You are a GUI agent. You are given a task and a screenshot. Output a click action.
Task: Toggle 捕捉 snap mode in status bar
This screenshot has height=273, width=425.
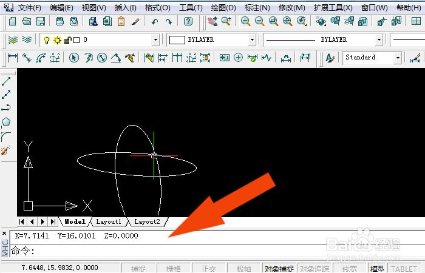pos(138,268)
